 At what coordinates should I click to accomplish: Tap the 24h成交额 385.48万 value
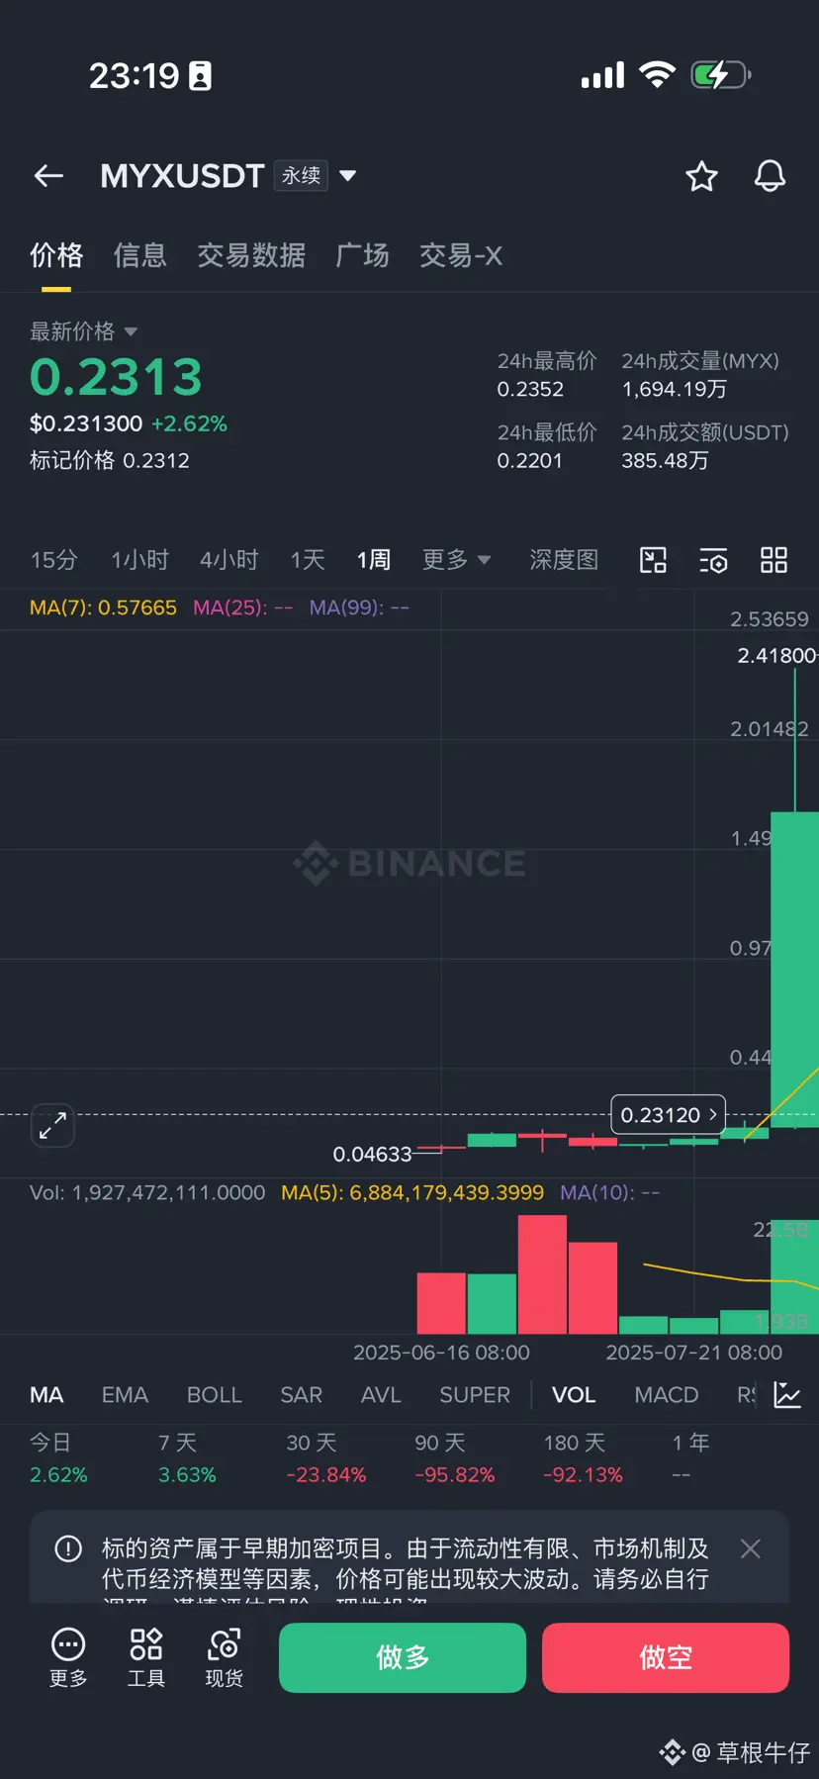[x=665, y=460]
